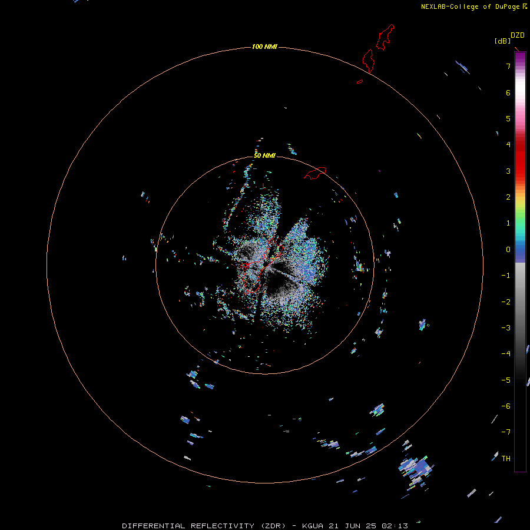530x530 pixels.
Task: Click the 4 dB tick label on the color scale
Action: point(508,144)
